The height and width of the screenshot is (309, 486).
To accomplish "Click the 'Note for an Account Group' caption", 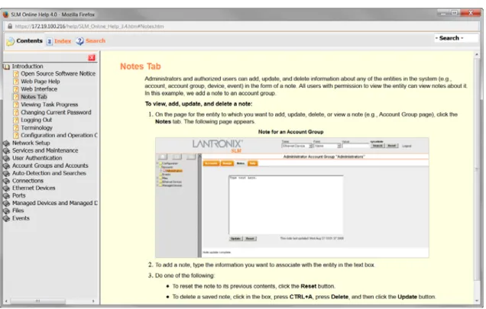I will [290, 132].
